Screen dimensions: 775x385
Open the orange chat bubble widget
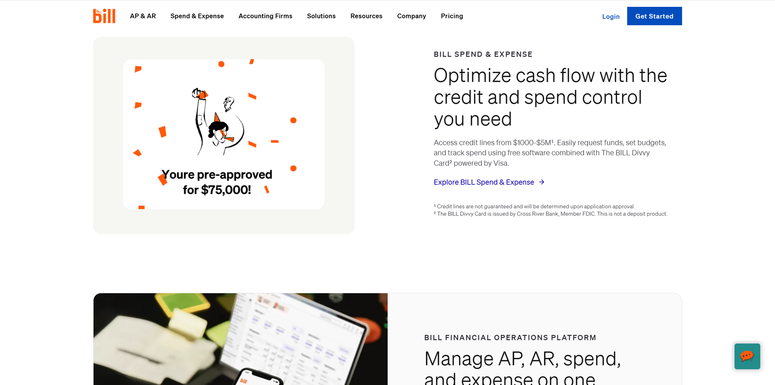747,356
